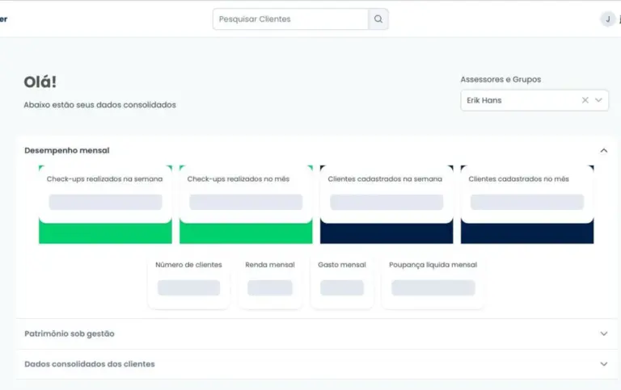Clear the Erik Hans selection
This screenshot has height=390, width=621.
click(585, 101)
